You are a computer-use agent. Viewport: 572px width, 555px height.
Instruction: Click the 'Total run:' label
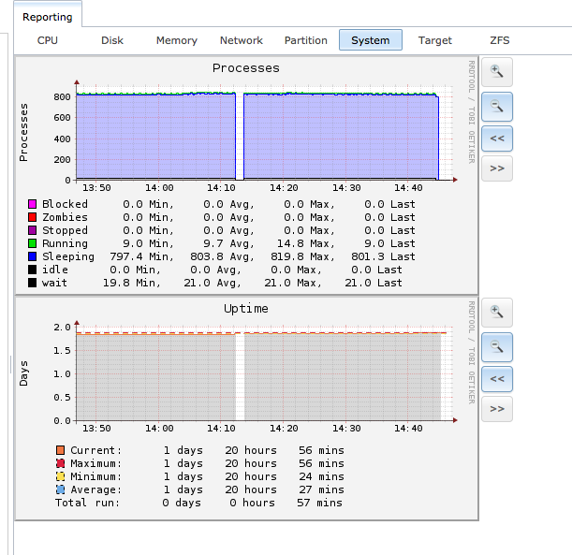pos(88,503)
